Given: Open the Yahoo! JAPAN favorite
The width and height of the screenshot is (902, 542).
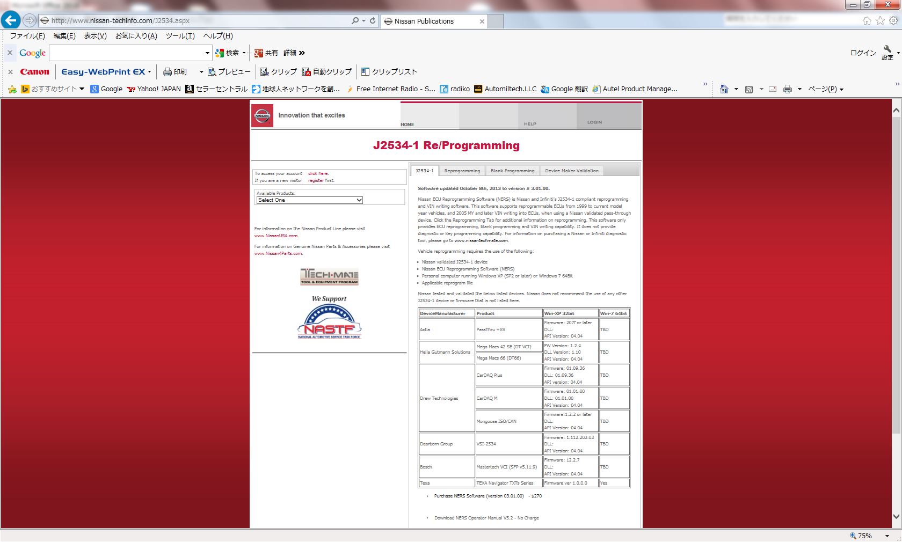Looking at the screenshot, I should 154,89.
